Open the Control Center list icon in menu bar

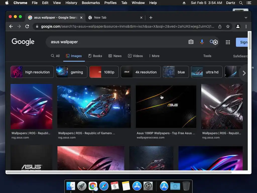[249, 3]
